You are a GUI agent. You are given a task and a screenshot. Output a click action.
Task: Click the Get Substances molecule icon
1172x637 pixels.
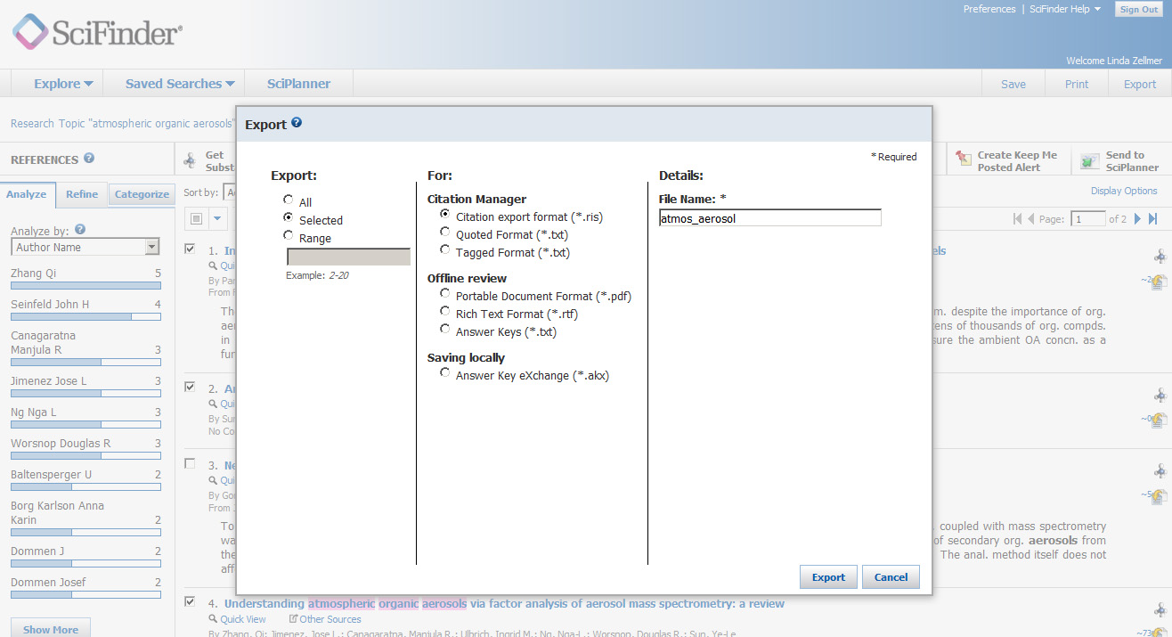[x=189, y=160]
